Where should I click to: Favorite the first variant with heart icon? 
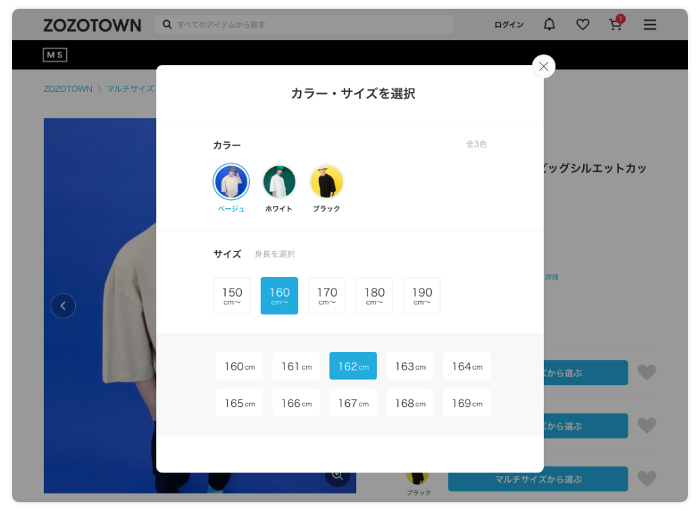point(647,372)
